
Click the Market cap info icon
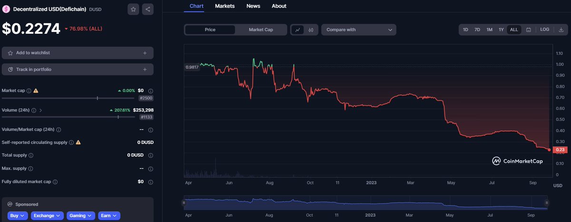29,90
